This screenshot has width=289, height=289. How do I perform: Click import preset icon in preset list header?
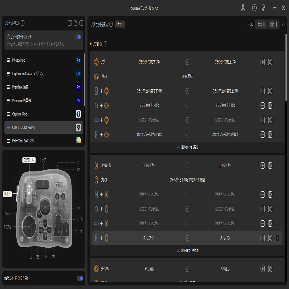75,23
